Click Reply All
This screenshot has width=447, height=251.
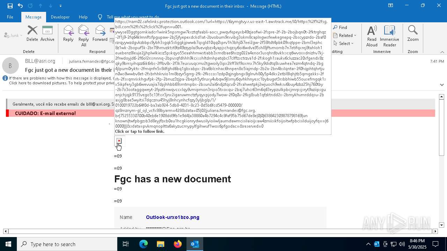pos(83,36)
